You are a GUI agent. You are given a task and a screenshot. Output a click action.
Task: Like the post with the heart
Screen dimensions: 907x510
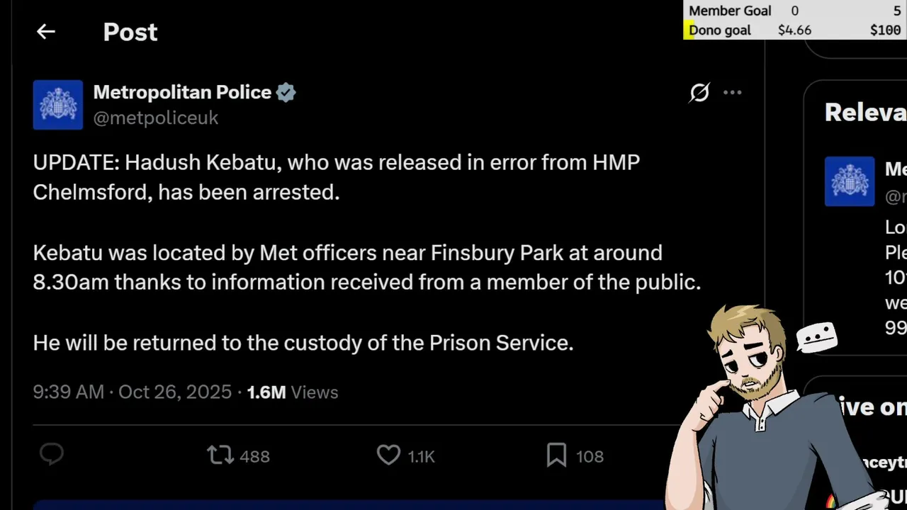[388, 455]
